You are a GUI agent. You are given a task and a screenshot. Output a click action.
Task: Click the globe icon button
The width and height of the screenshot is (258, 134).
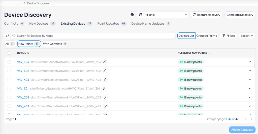click(132, 15)
